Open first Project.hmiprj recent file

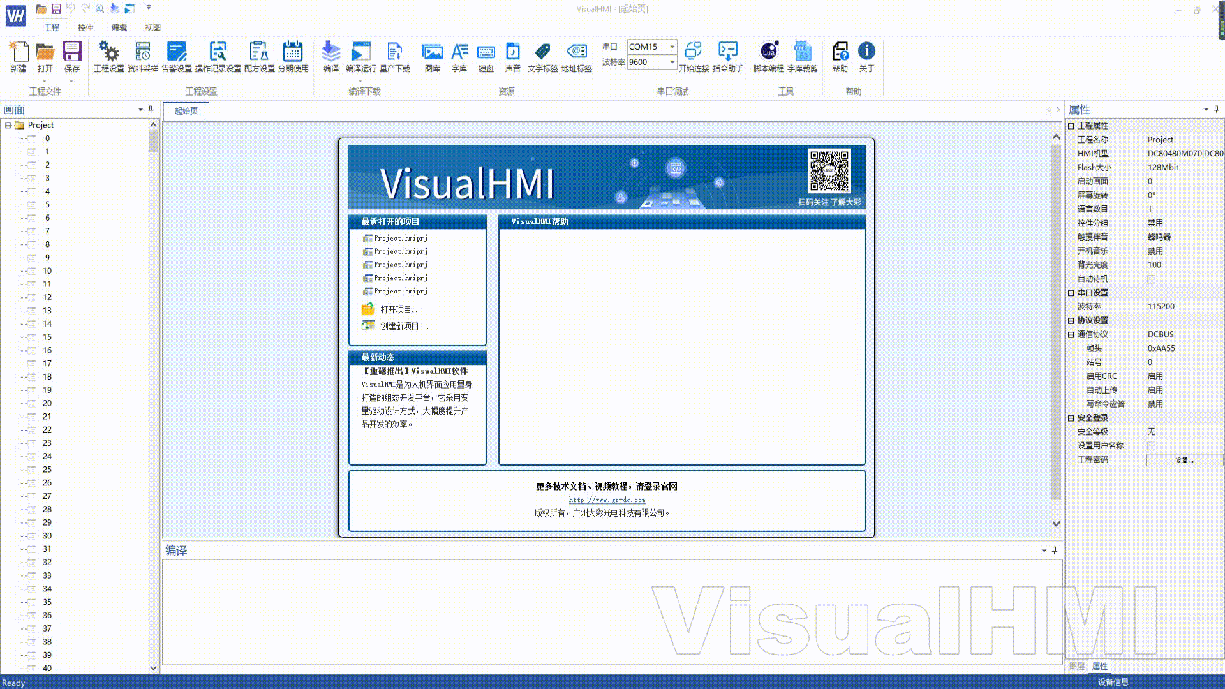(401, 238)
